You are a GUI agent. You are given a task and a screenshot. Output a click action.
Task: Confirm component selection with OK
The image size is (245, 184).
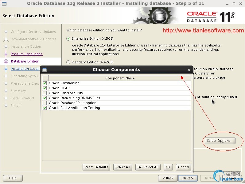168,167
